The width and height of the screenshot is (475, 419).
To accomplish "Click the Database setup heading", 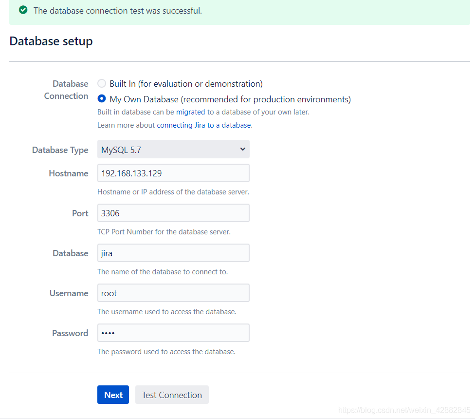I will pos(51,41).
